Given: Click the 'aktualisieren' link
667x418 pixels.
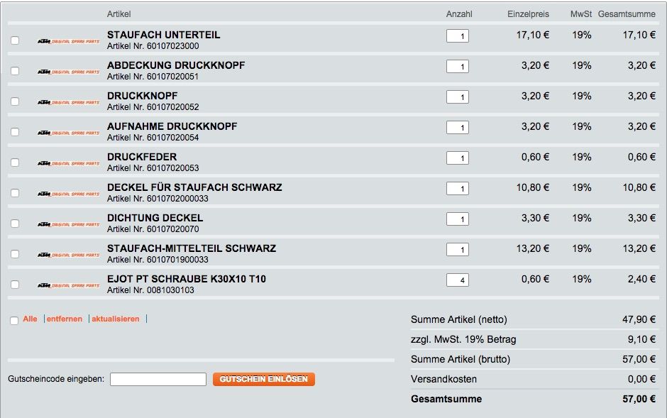Looking at the screenshot, I should pyautogui.click(x=116, y=319).
